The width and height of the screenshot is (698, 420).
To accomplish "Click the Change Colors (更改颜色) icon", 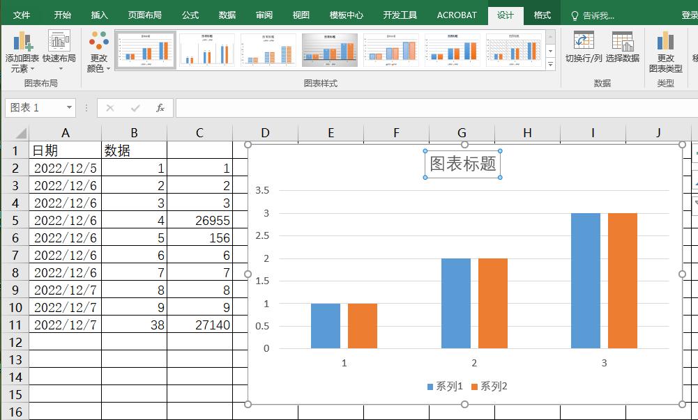I will [x=99, y=42].
